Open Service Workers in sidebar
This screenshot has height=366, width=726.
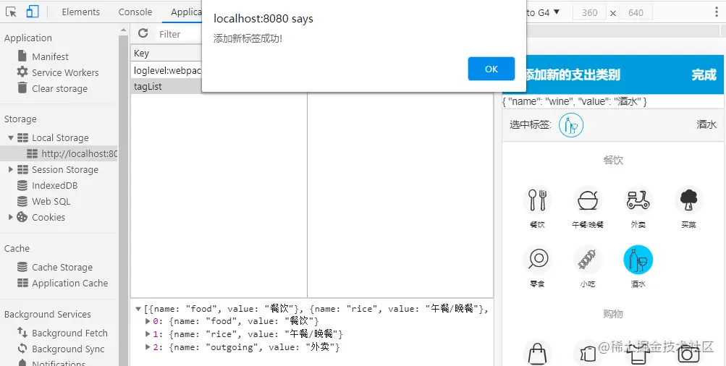(65, 72)
